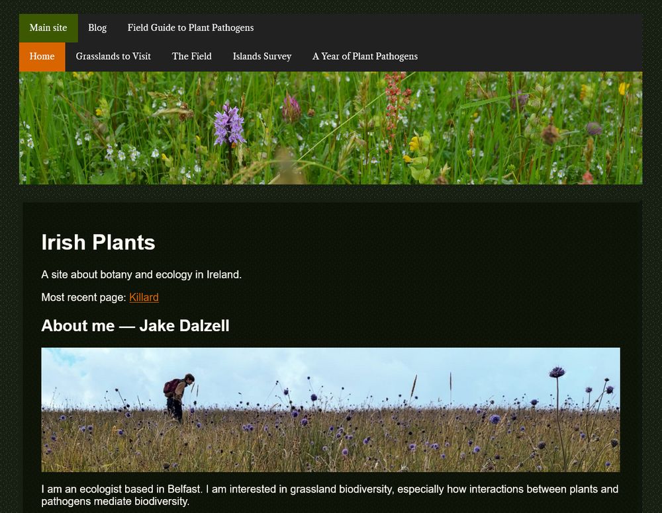Click the wildflower banner image
This screenshot has height=513, width=662.
pyautogui.click(x=331, y=127)
